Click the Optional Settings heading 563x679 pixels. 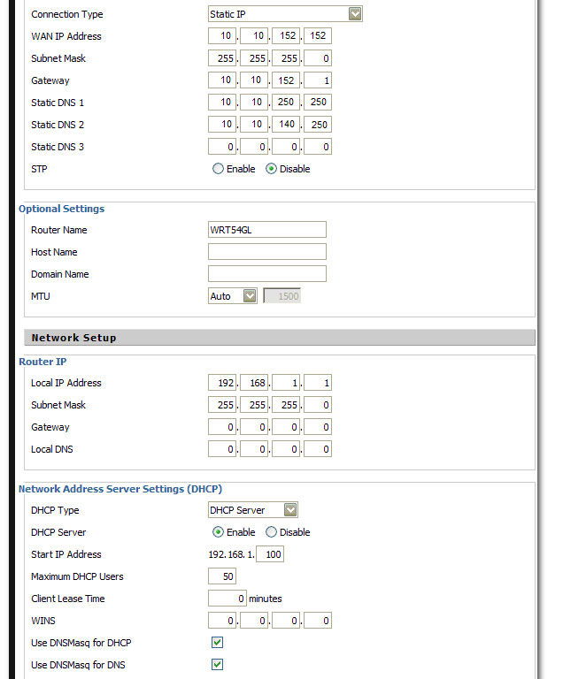pyautogui.click(x=62, y=209)
